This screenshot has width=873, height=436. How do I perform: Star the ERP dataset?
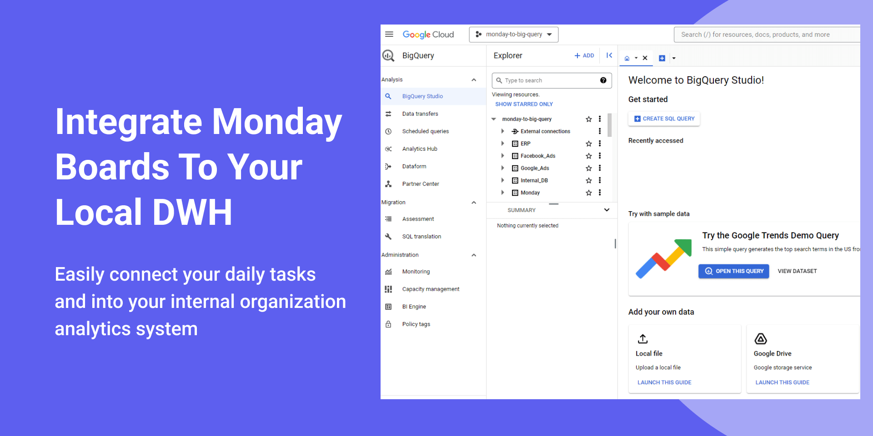tap(589, 144)
